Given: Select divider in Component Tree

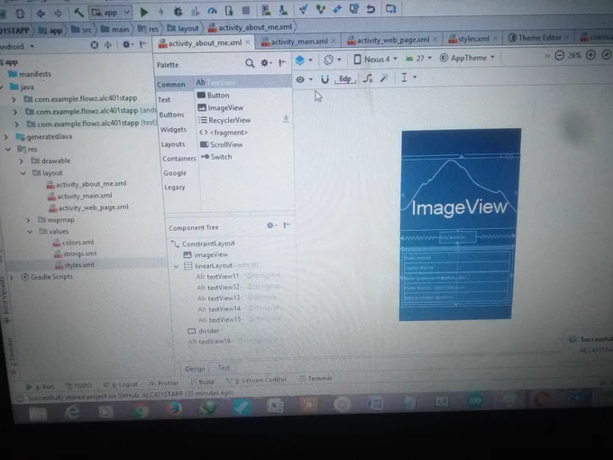Looking at the screenshot, I should coord(204,331).
